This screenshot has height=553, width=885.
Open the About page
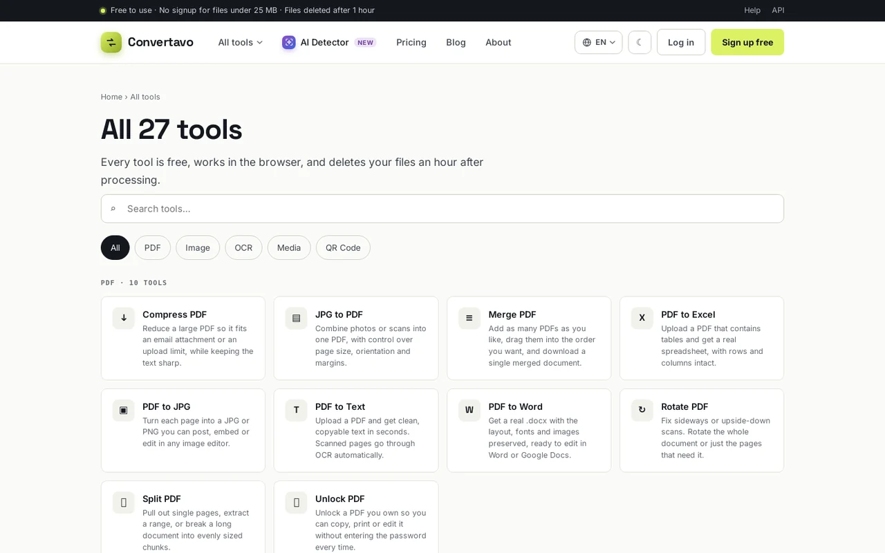[499, 42]
